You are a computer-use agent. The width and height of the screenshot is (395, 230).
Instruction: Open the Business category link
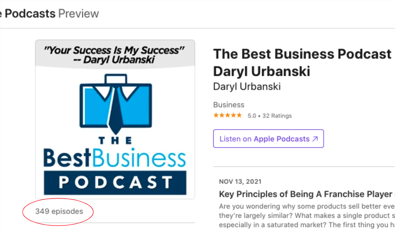pyautogui.click(x=229, y=105)
